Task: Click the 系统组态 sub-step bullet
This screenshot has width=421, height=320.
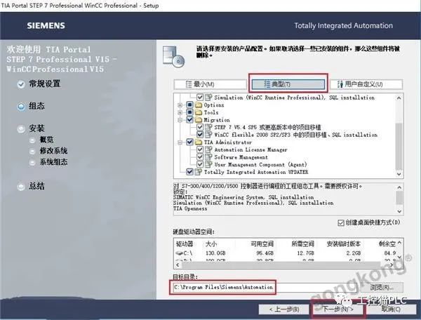Action: click(x=32, y=163)
